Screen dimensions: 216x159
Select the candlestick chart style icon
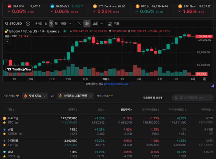point(87,24)
